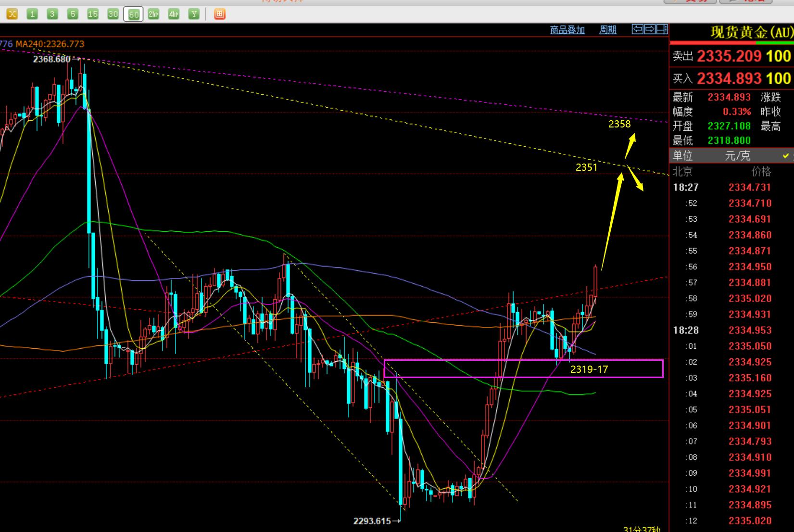Select the :52 tick row 2334.710
The width and height of the screenshot is (794, 532).
click(731, 203)
